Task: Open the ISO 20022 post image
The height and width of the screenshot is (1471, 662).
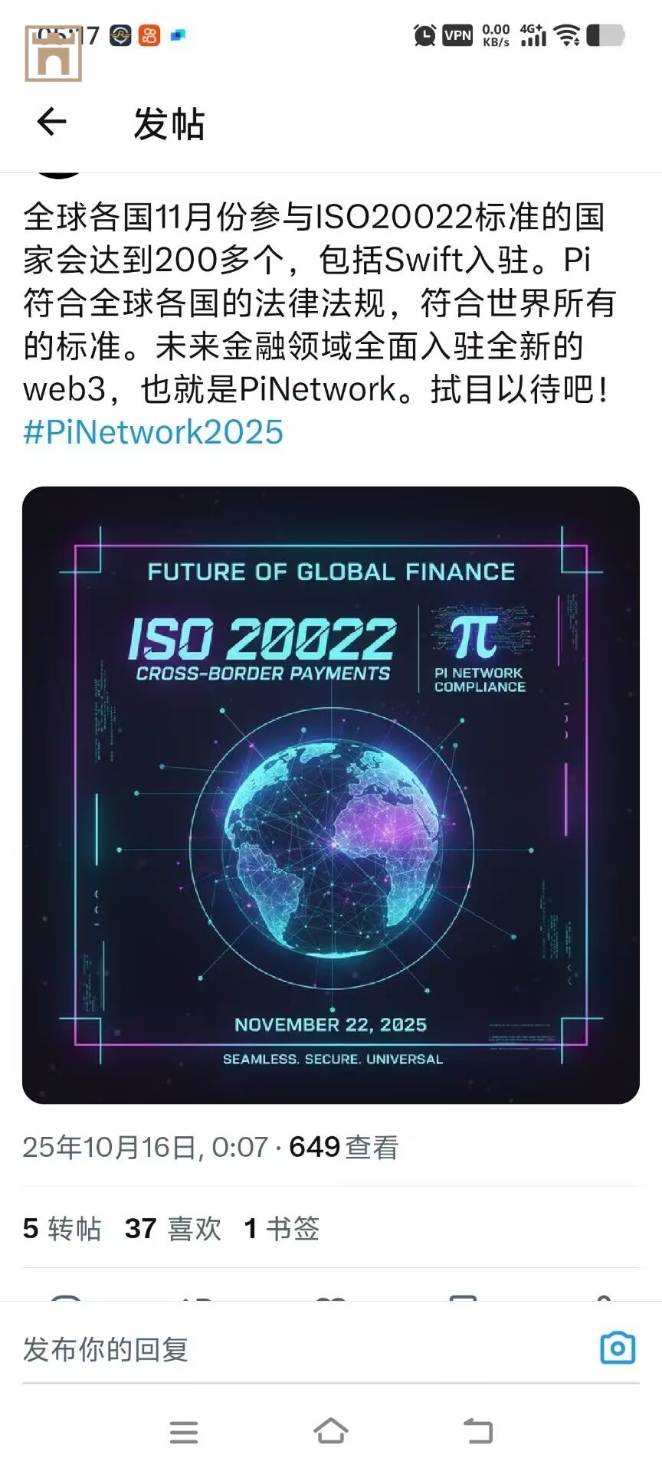Action: pyautogui.click(x=331, y=794)
